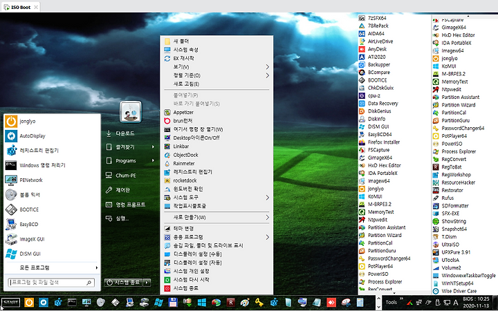
Task: Expand the Tools toolbar overflow chevron
Action: point(401,299)
